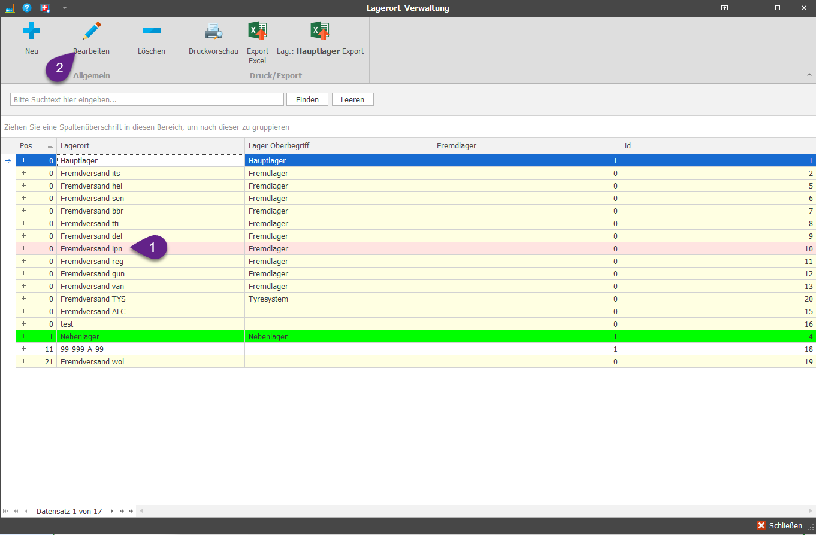Select the Fremdversand bbr cell
The image size is (816, 535).
(150, 211)
